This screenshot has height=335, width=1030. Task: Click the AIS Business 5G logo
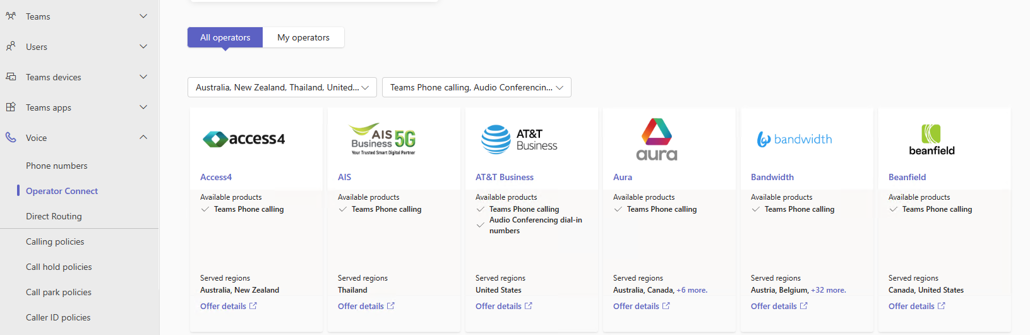(383, 138)
